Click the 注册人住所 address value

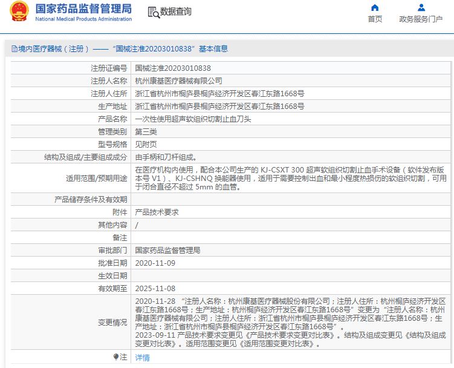(220, 94)
